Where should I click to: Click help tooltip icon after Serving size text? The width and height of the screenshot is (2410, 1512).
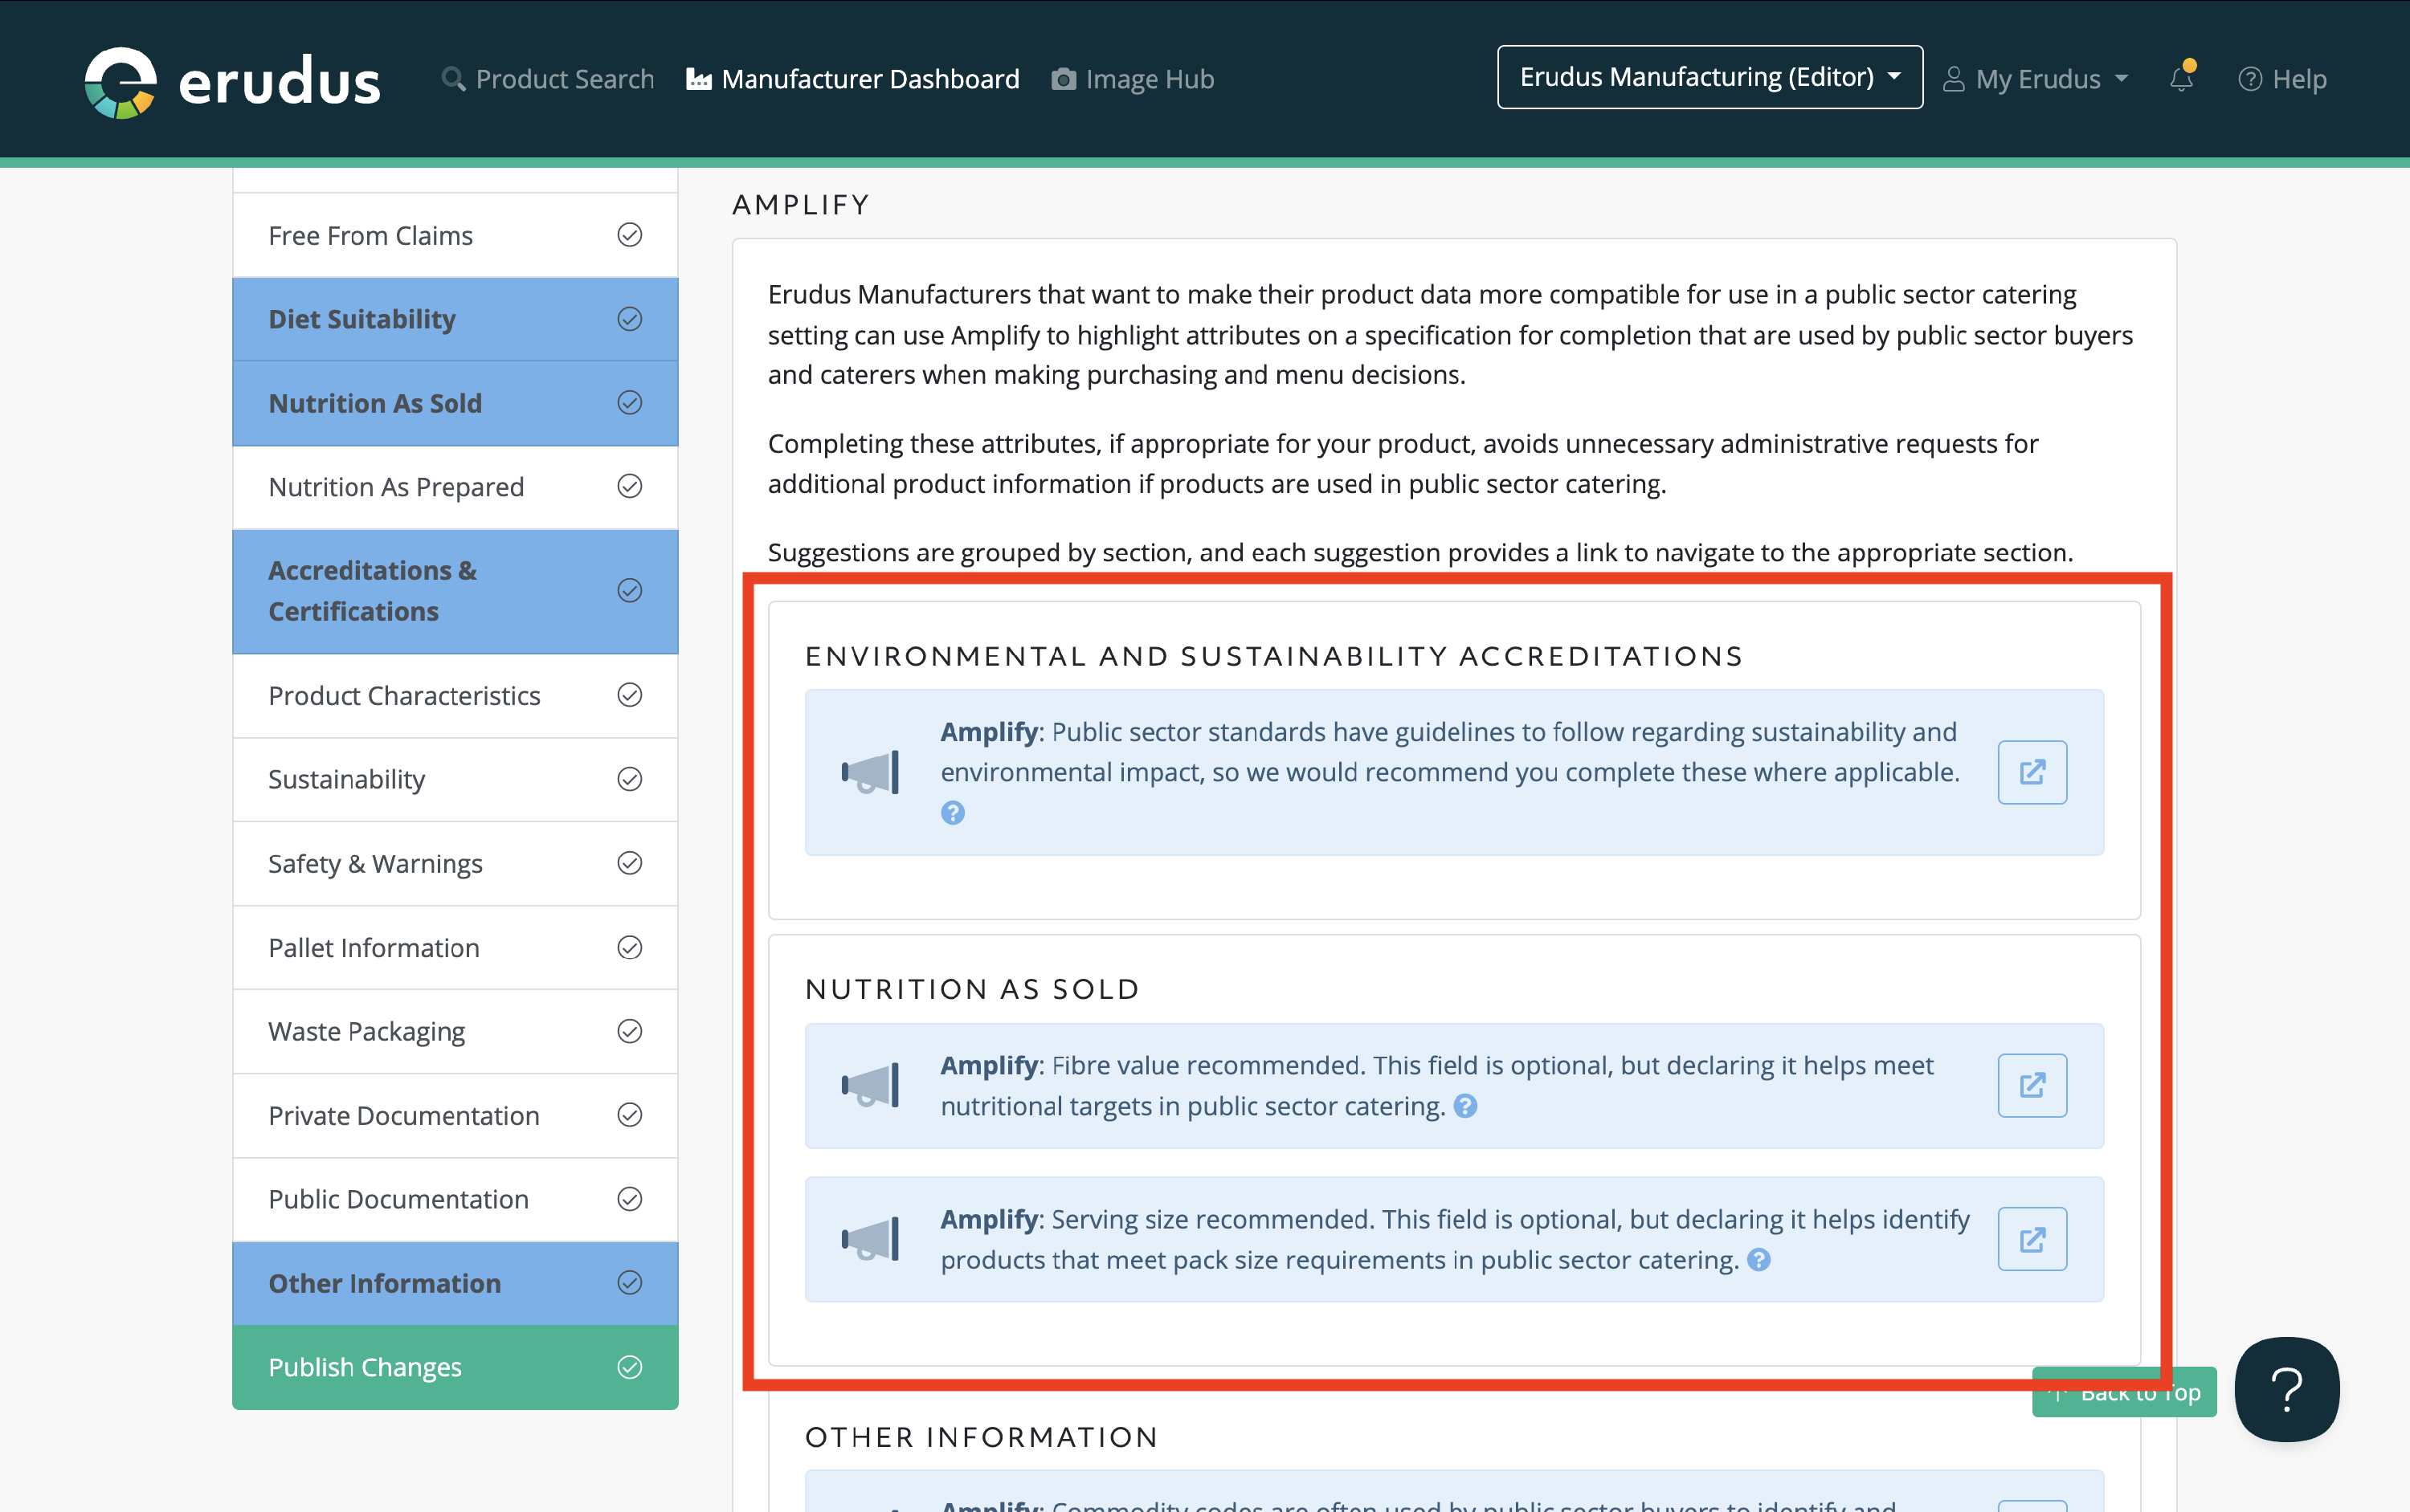tap(1758, 1260)
